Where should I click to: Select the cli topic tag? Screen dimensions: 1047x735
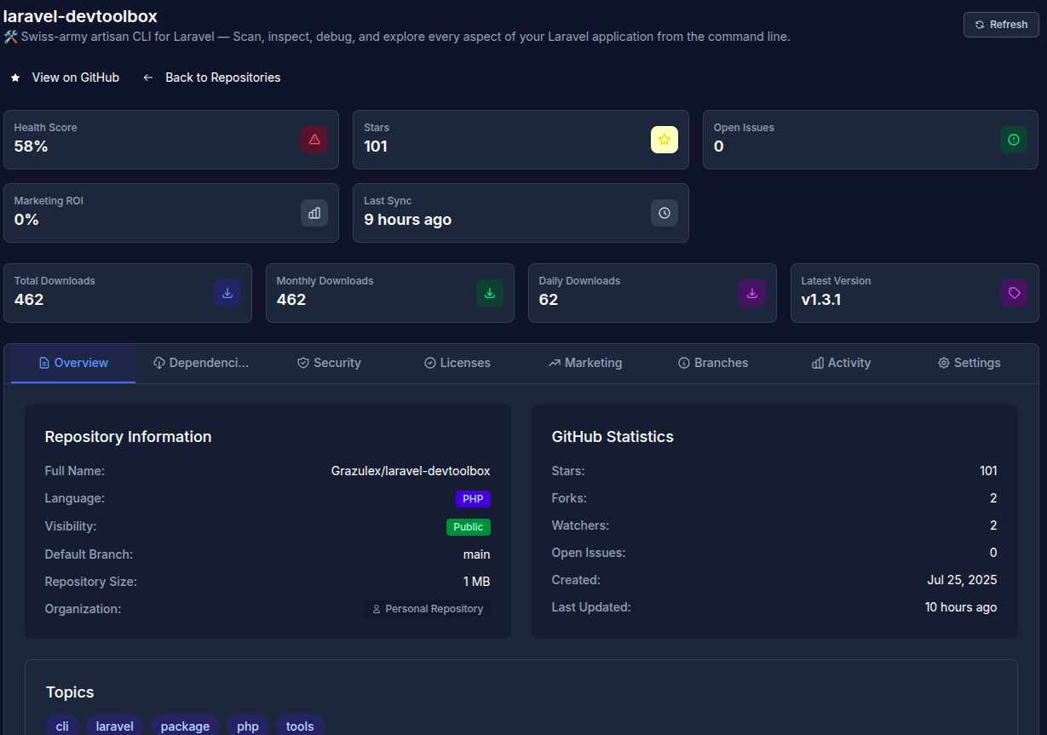[62, 726]
